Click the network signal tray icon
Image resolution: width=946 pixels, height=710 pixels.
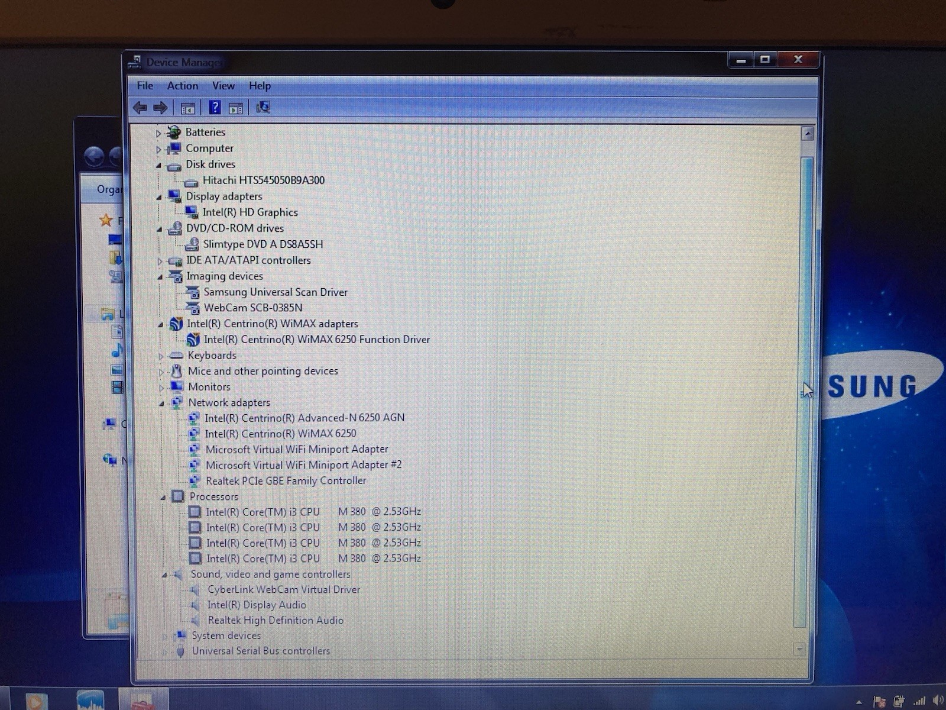[x=919, y=702]
